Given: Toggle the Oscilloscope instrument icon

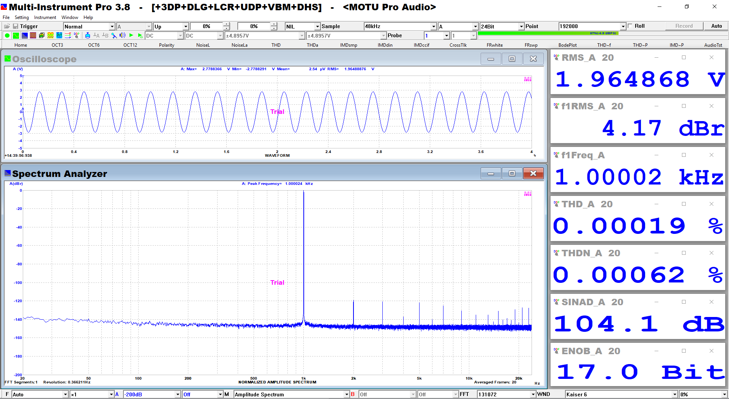Looking at the screenshot, I should tap(16, 35).
